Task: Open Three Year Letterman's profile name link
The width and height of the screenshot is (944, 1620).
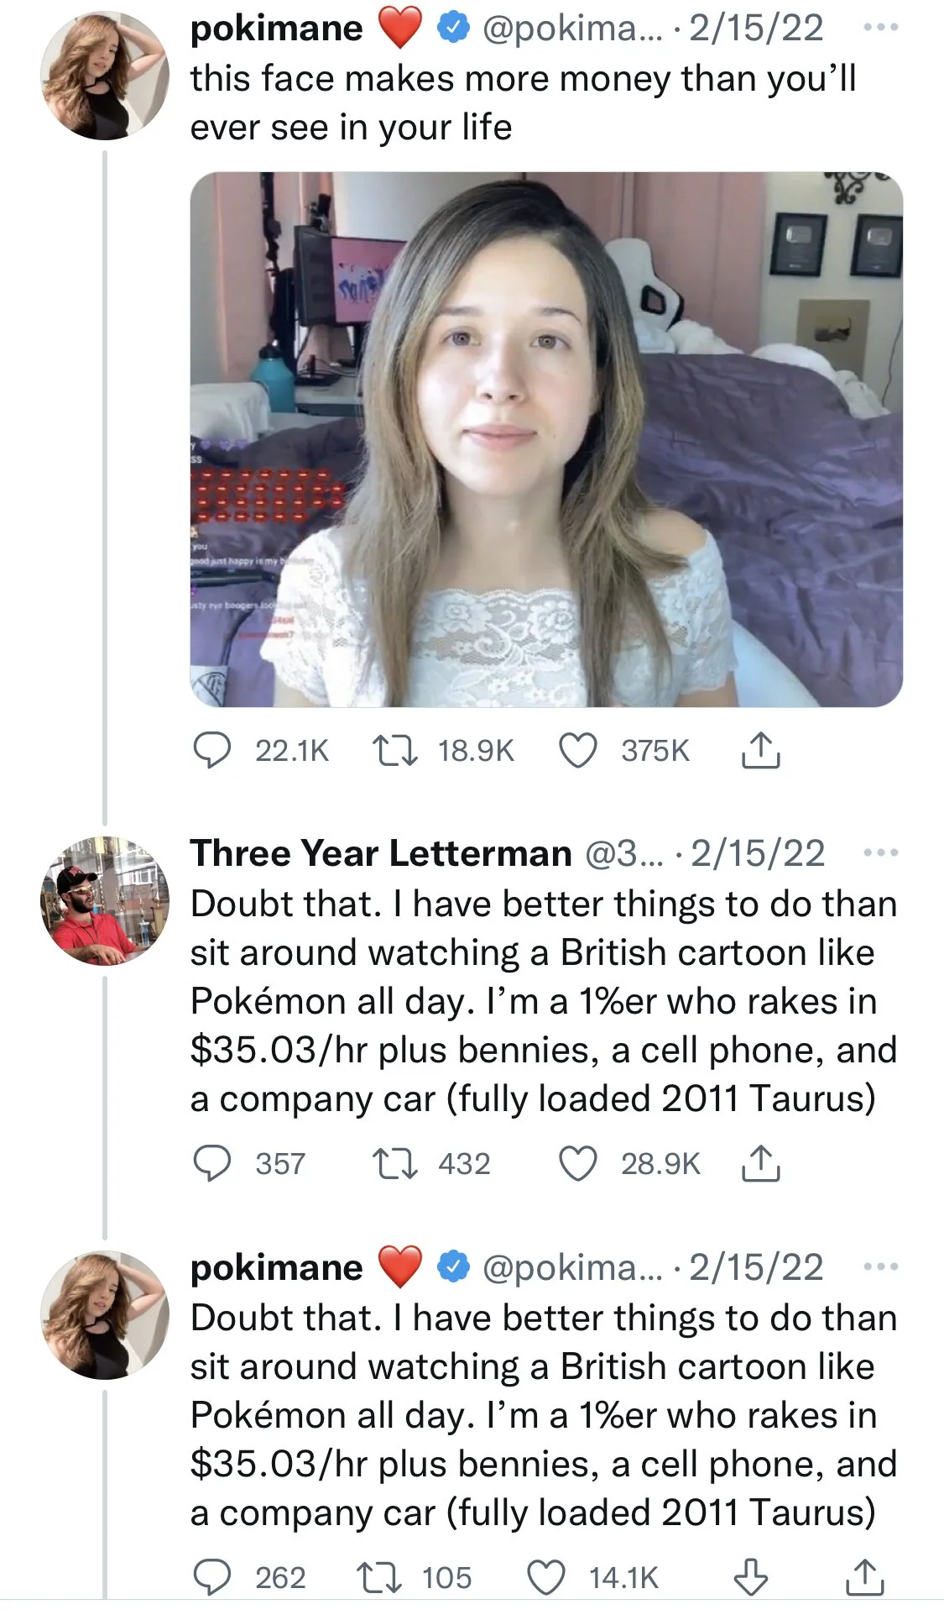Action: [x=381, y=853]
